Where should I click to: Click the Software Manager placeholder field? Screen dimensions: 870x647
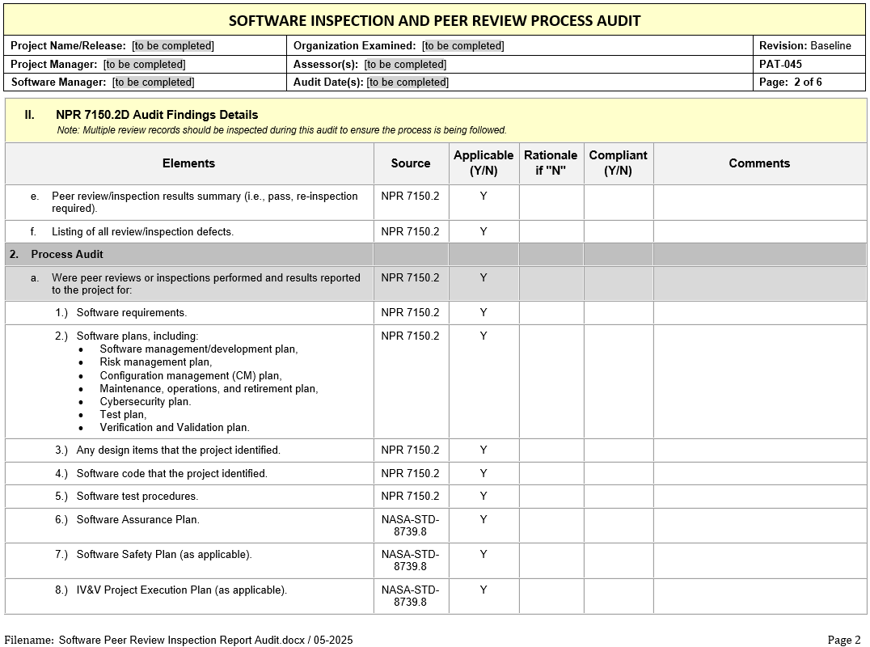tap(153, 82)
